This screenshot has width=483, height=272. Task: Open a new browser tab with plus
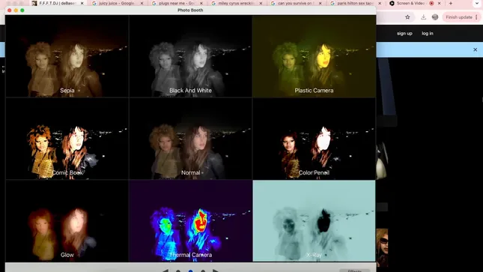pos(451,4)
